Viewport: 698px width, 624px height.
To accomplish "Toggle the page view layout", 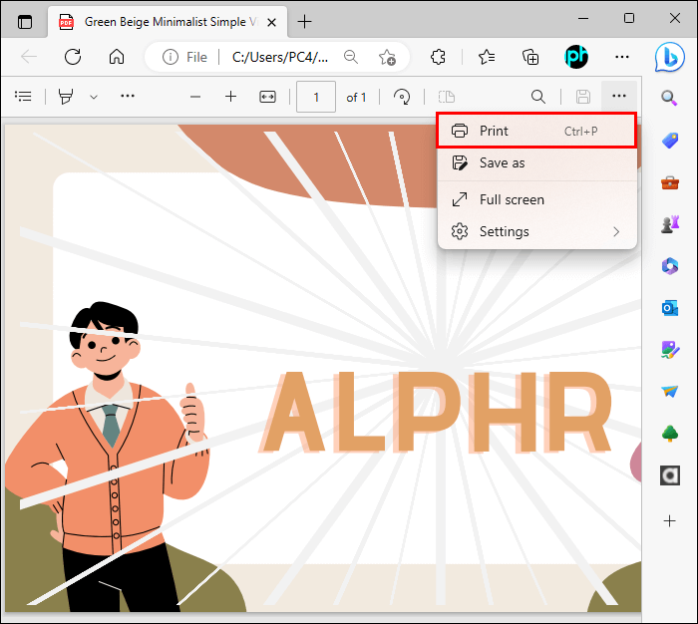I will [x=447, y=97].
